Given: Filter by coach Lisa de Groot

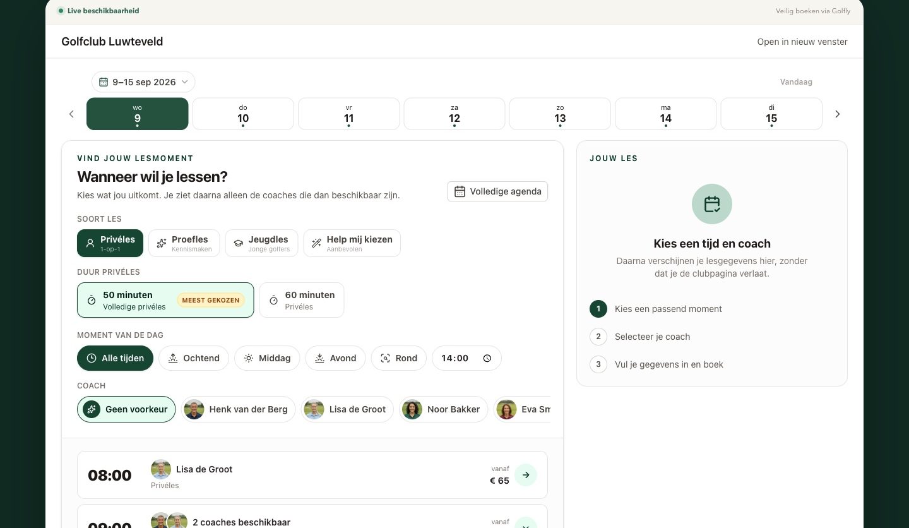Looking at the screenshot, I should coord(347,409).
